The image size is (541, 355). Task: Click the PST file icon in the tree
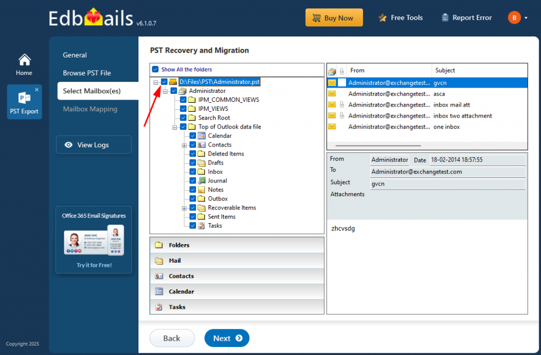click(x=173, y=82)
